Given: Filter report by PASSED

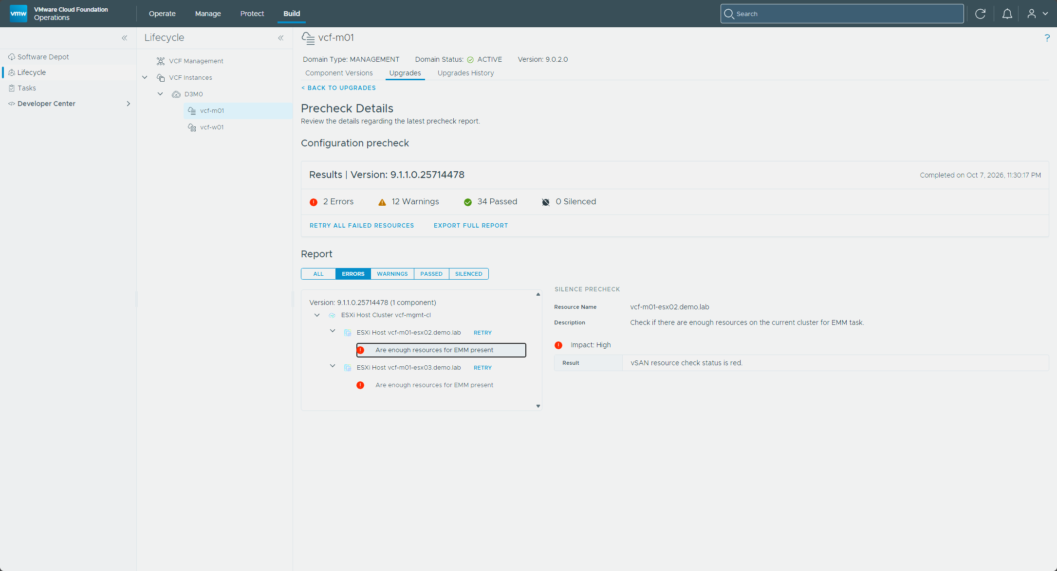Looking at the screenshot, I should (431, 274).
